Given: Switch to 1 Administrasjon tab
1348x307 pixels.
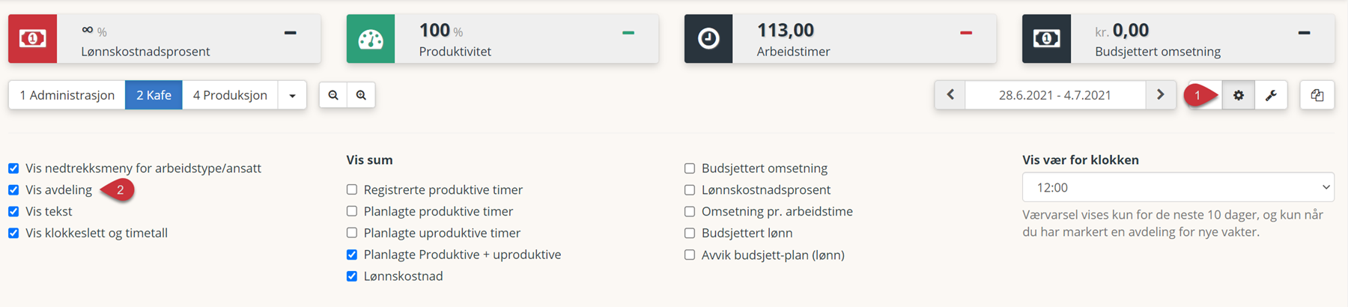Looking at the screenshot, I should (67, 95).
